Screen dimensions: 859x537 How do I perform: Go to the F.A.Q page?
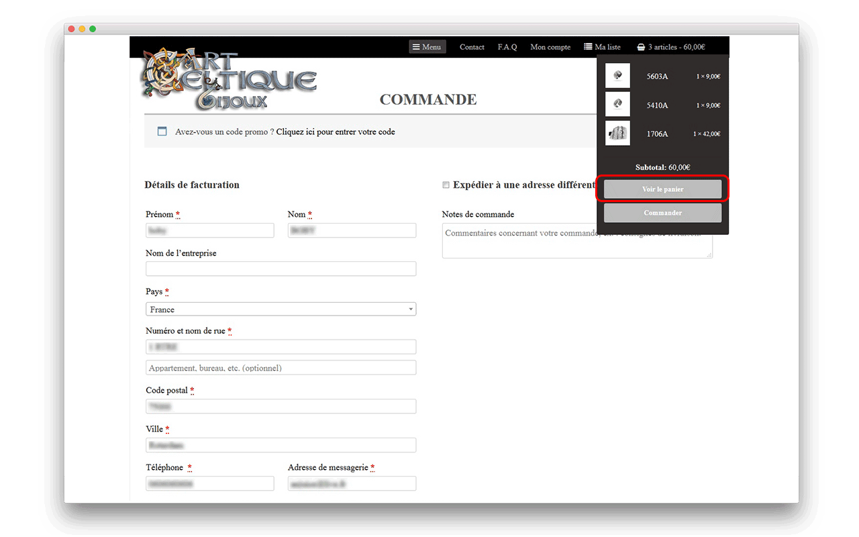(507, 47)
